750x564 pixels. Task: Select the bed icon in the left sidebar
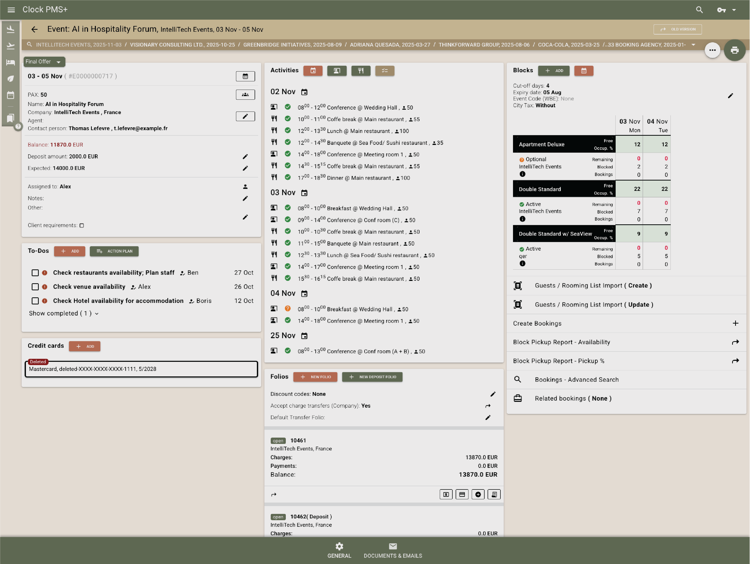coord(10,62)
